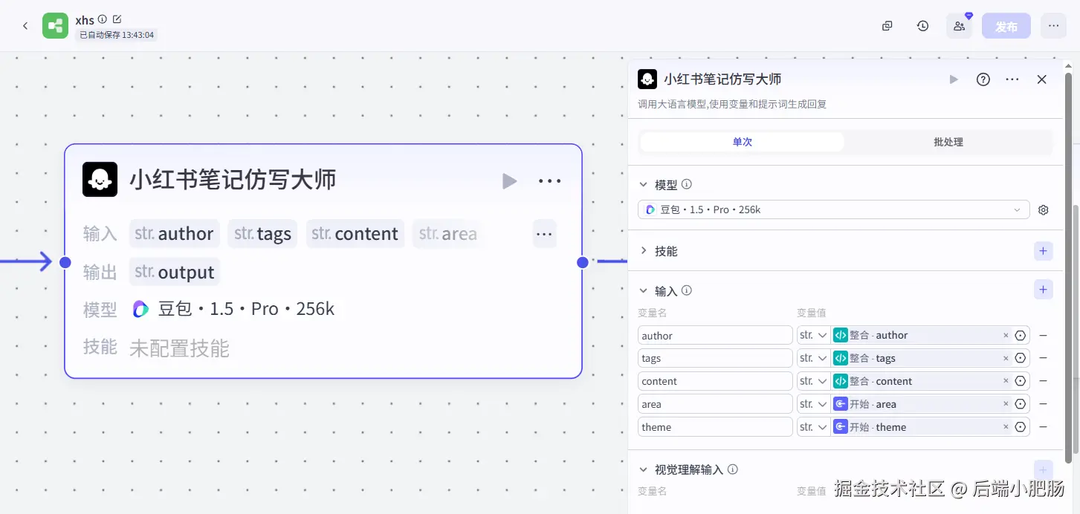The image size is (1080, 514).
Task: Open the canvas node's title more menu
Action: (x=549, y=180)
